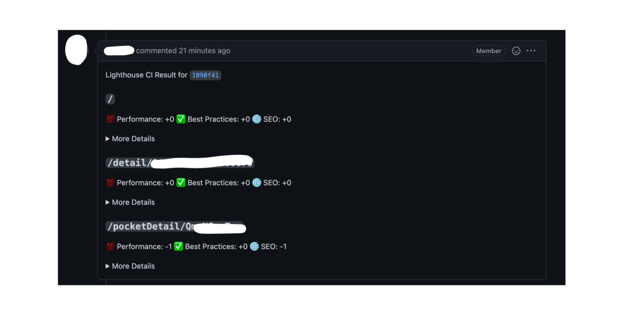The width and height of the screenshot is (630, 315).
Task: Click the 100 emoji in the "/" route results
Action: [110, 119]
